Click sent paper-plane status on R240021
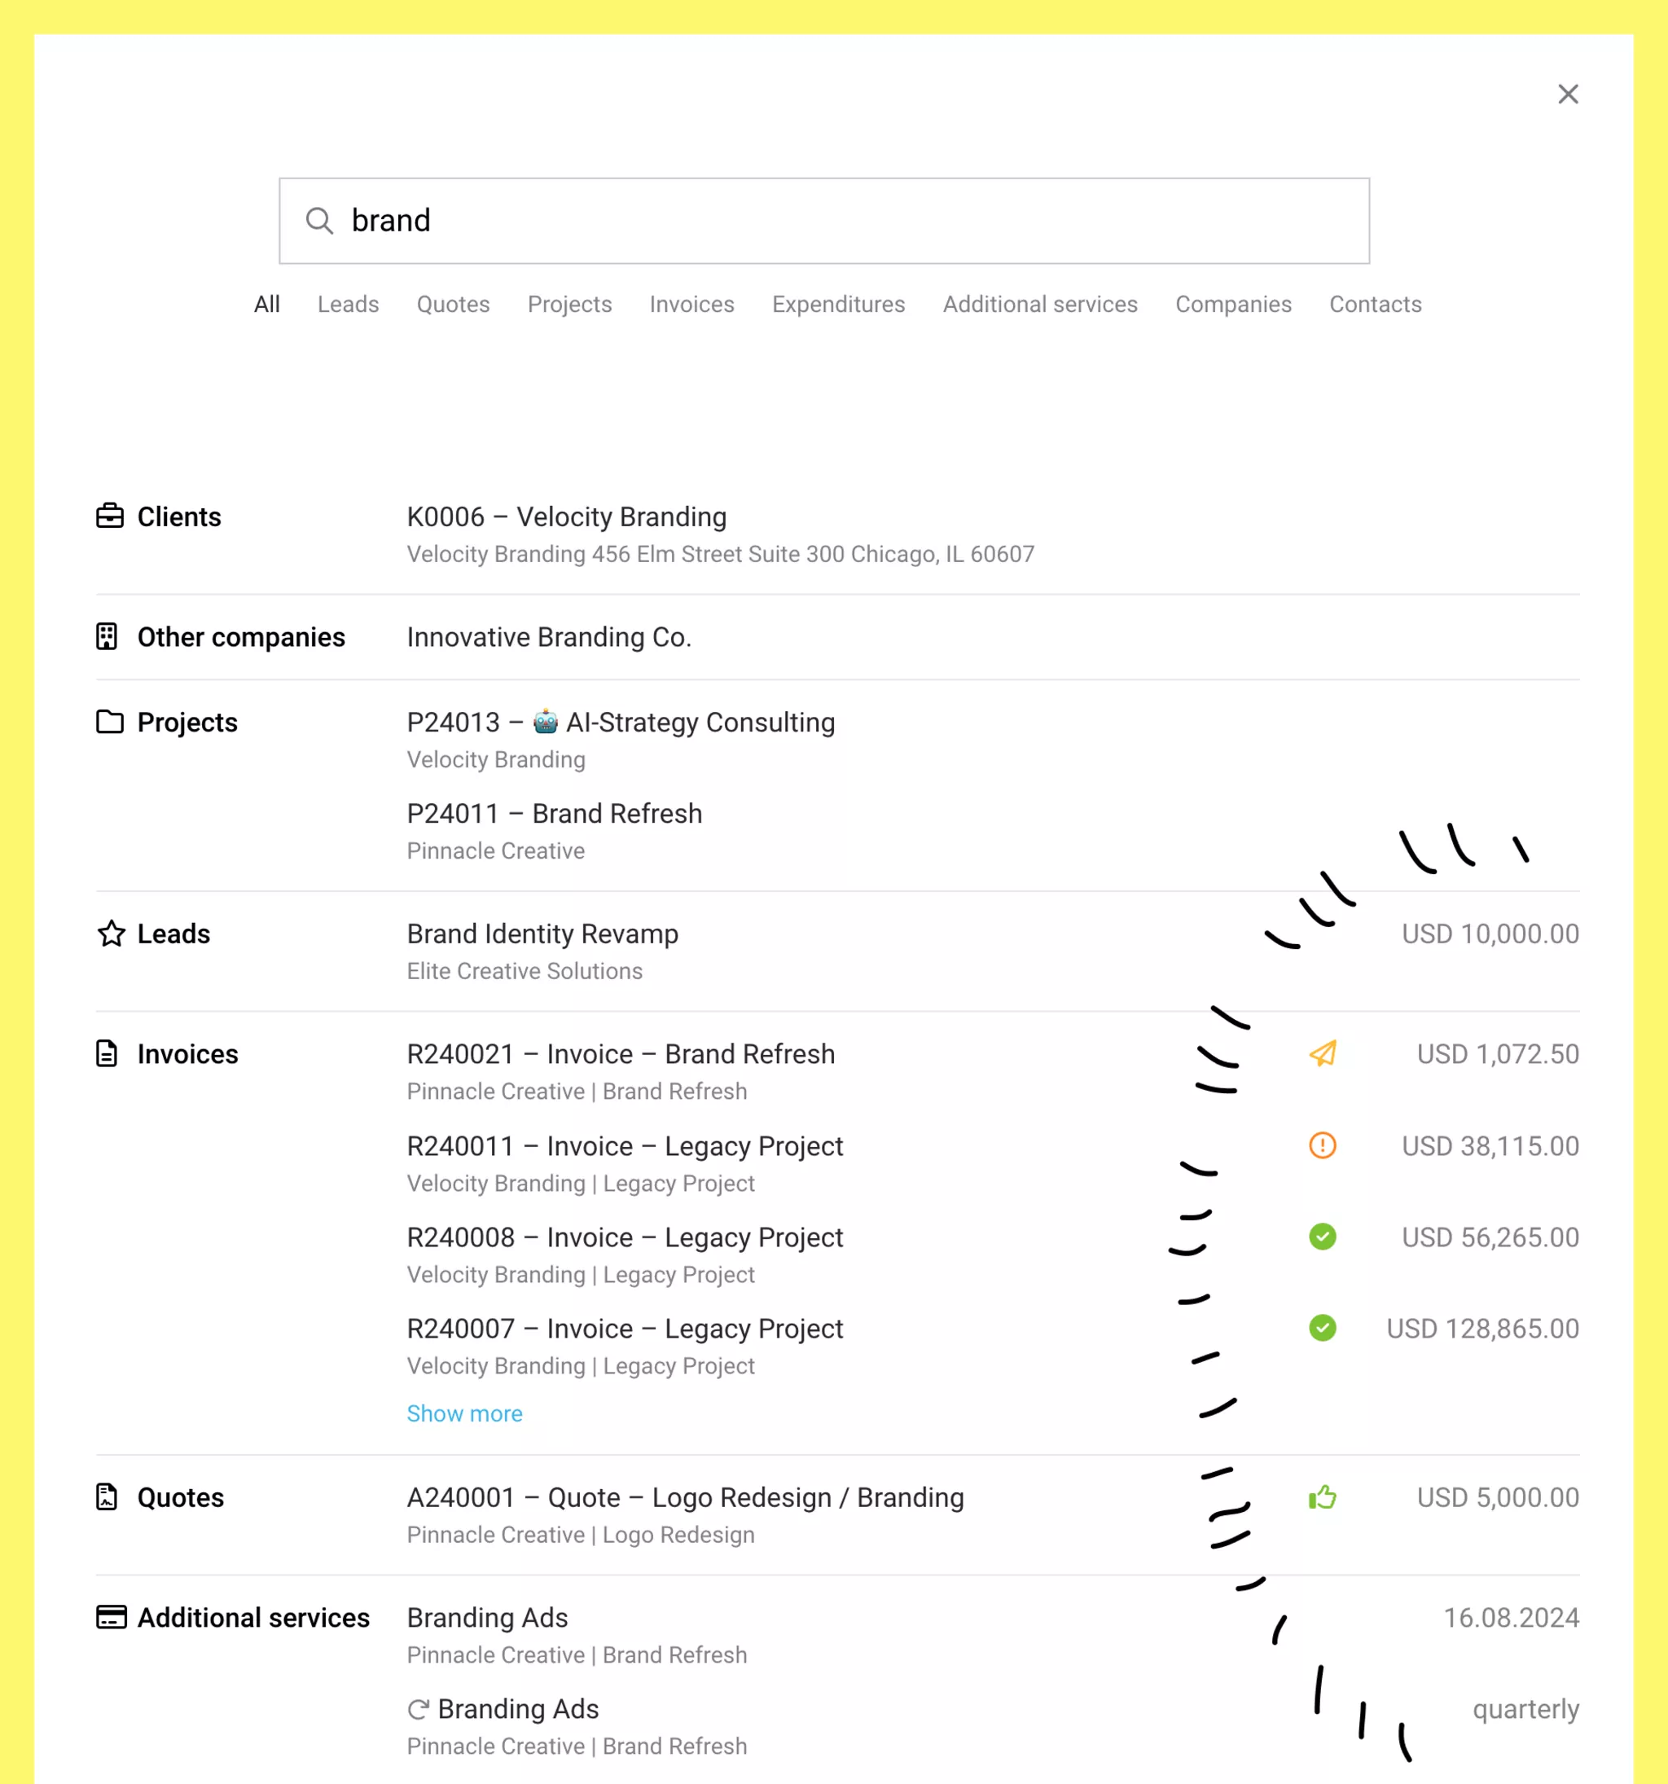The image size is (1668, 1784). 1323,1053
